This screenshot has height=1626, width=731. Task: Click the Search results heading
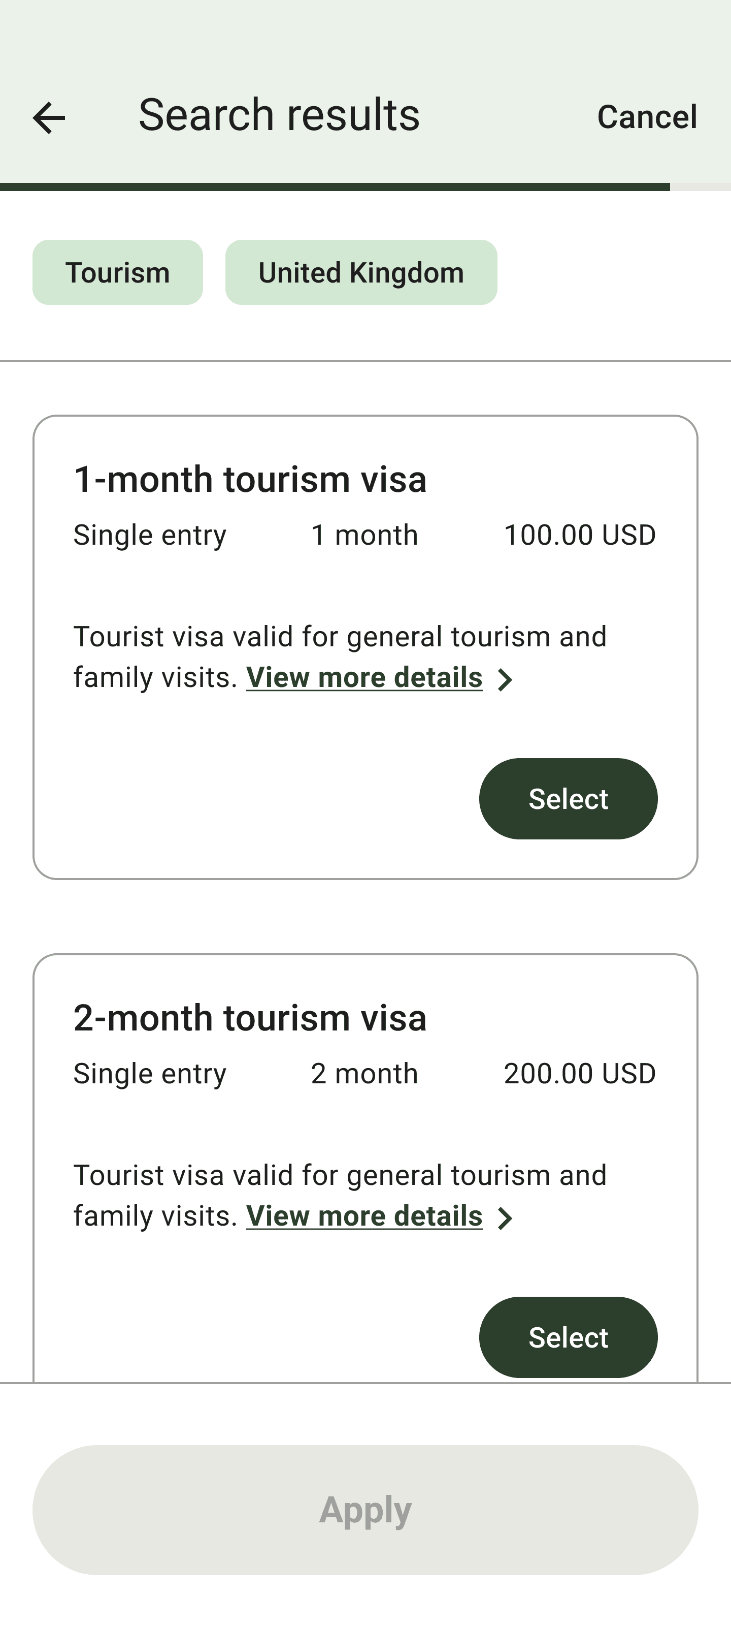(279, 115)
